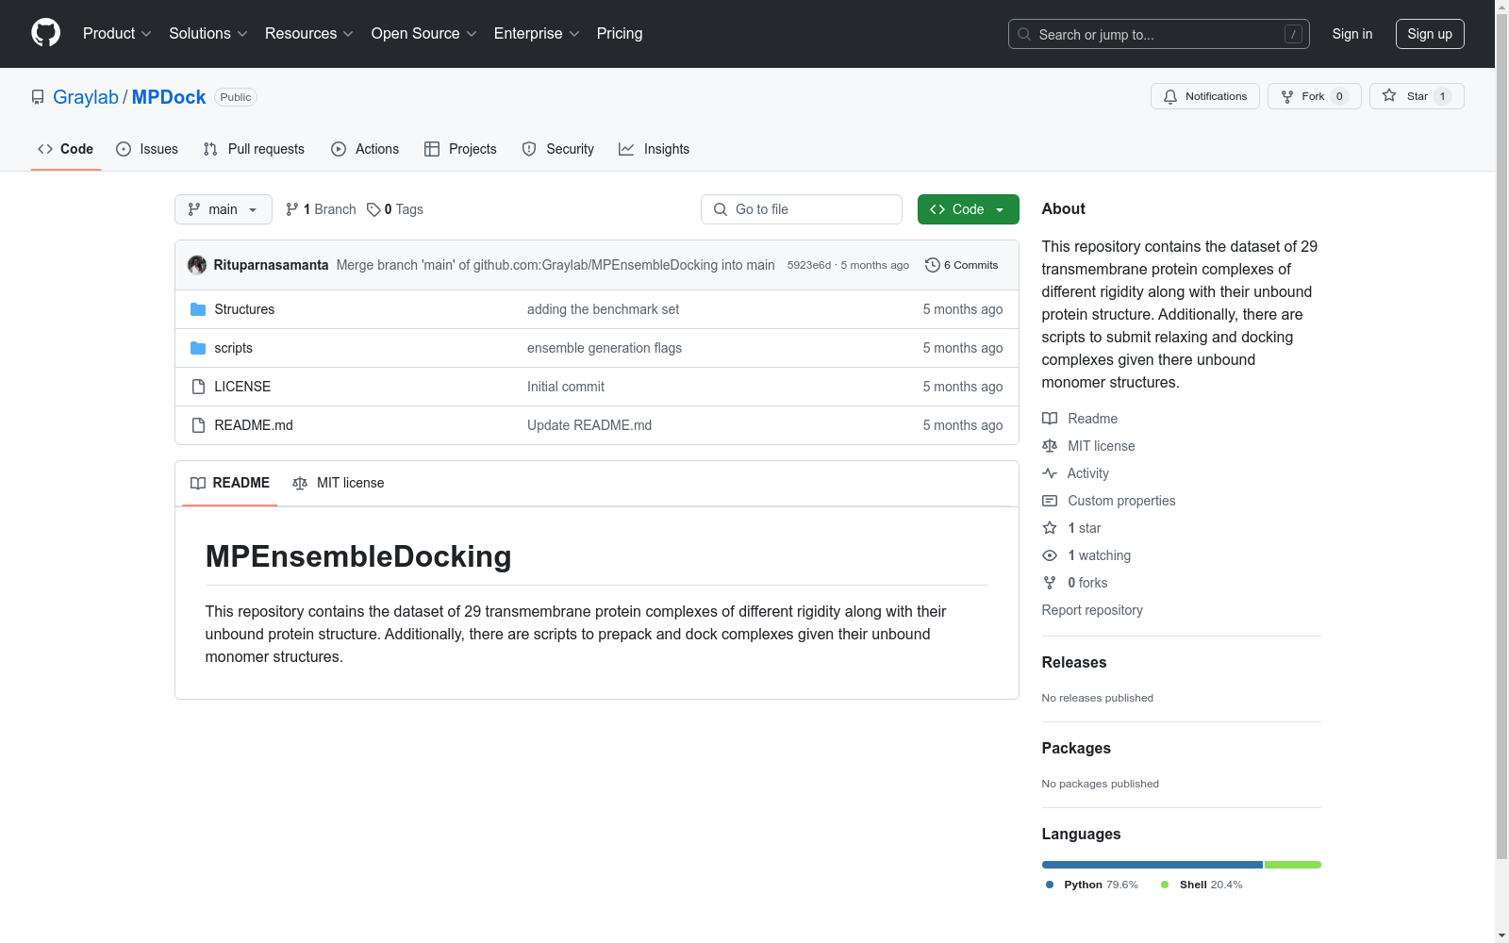Click the blue Python language bar segment
Screen dimensions: 1509x943
tap(1152, 865)
